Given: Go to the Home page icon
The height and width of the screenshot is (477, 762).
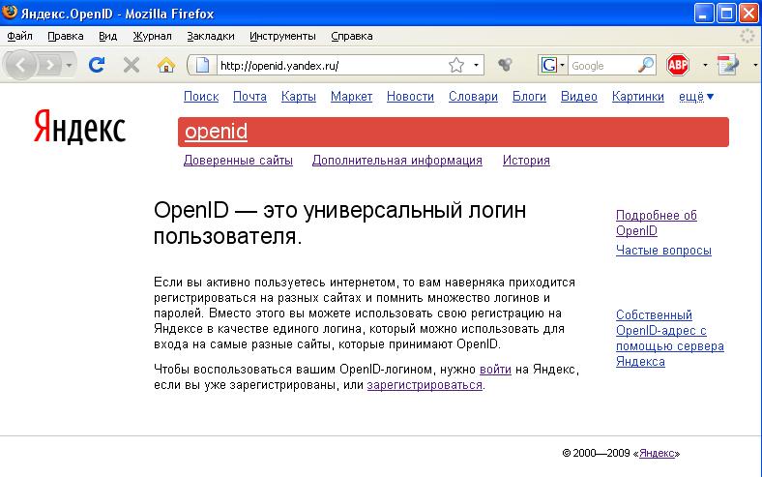Looking at the screenshot, I should (166, 65).
